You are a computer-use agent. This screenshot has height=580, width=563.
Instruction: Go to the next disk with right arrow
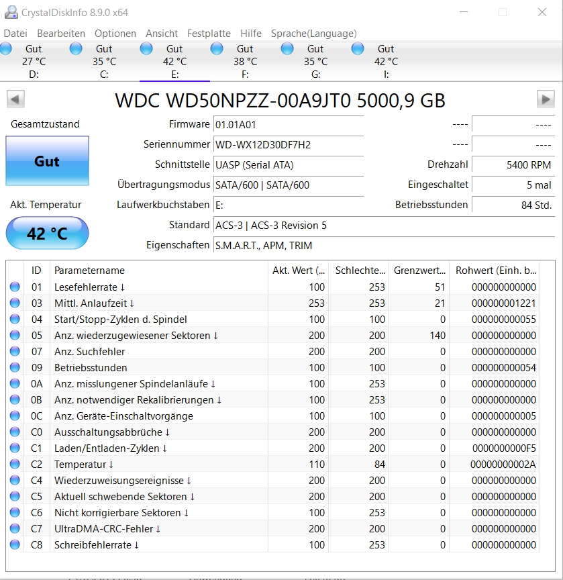(546, 99)
